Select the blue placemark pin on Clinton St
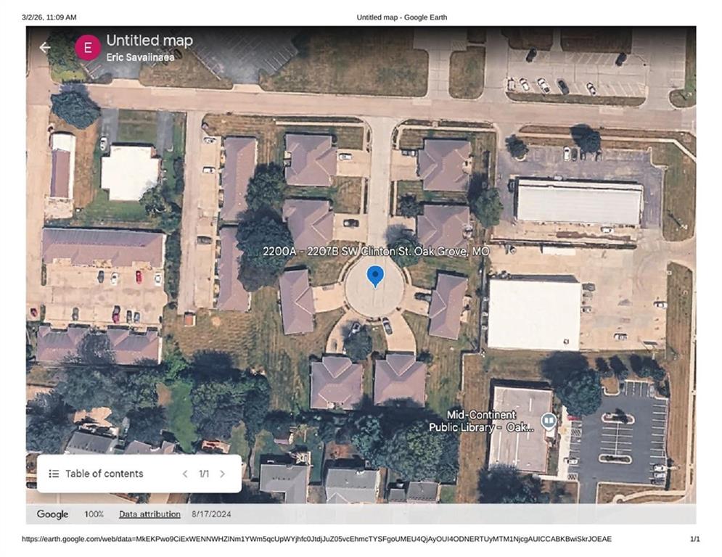722x557 pixels. point(375,277)
